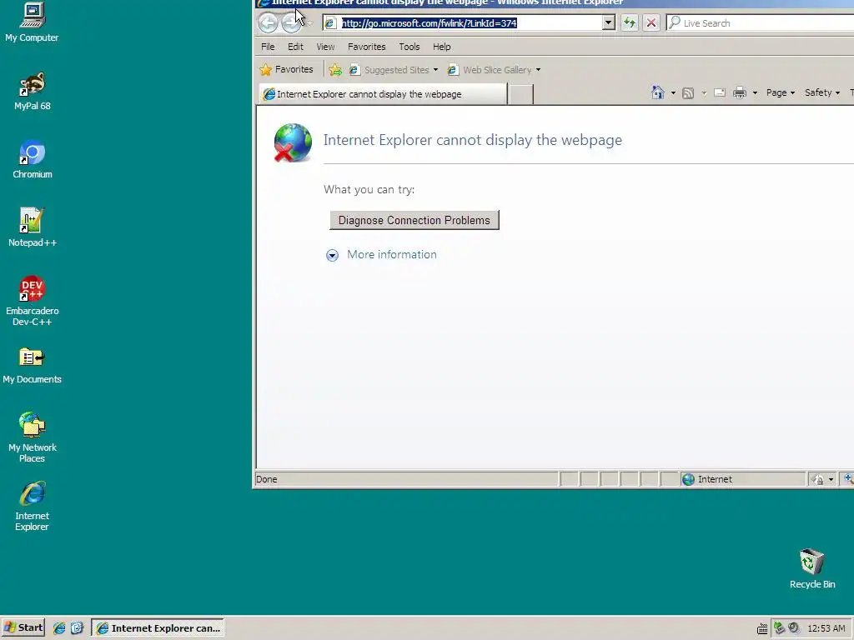
Task: Click the zoom level magnifier in status bar
Action: [848, 479]
